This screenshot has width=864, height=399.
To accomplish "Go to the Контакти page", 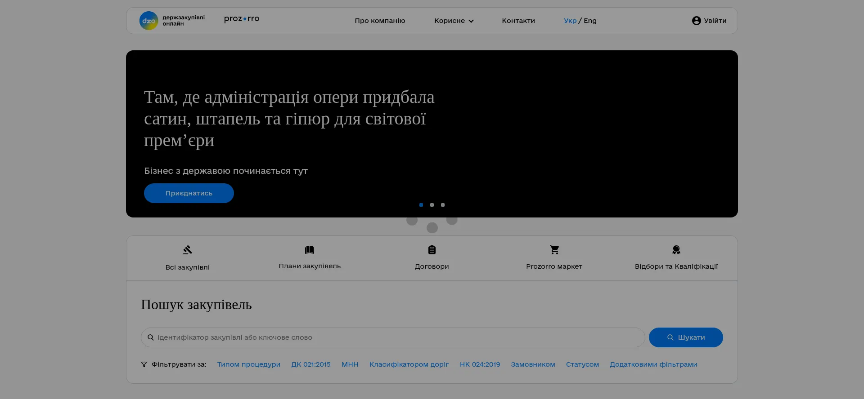I will point(518,21).
